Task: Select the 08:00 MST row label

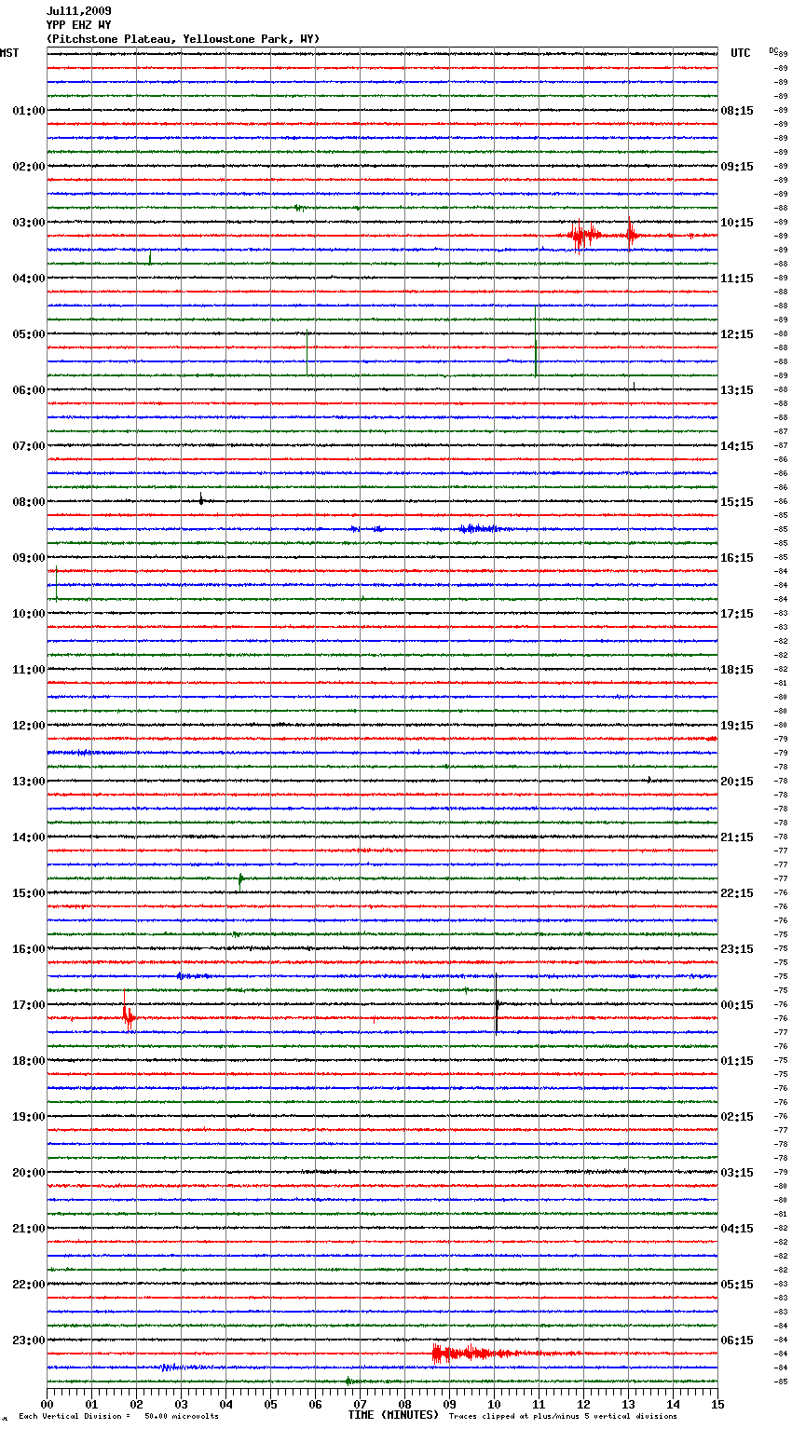Action: (29, 502)
